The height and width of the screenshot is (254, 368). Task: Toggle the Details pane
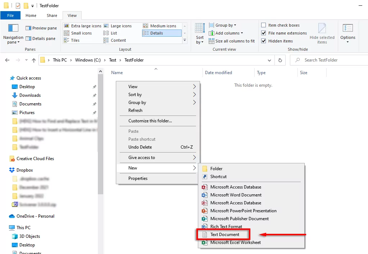[41, 38]
